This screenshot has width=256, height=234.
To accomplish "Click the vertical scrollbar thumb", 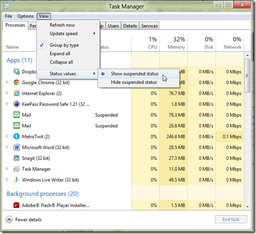I will click(x=247, y=75).
